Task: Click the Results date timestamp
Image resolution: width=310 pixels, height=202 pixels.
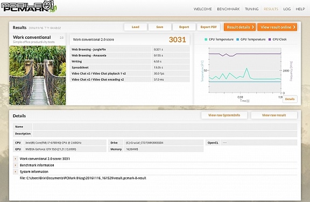Action: (45, 28)
